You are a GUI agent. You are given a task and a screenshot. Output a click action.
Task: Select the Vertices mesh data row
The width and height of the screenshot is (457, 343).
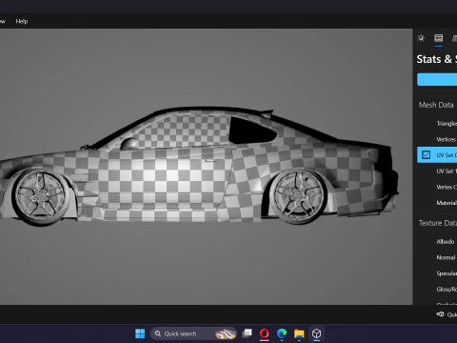pyautogui.click(x=437, y=139)
